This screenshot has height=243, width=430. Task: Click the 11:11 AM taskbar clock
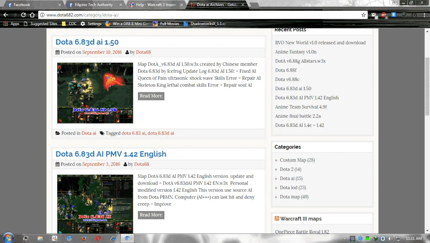(414, 238)
